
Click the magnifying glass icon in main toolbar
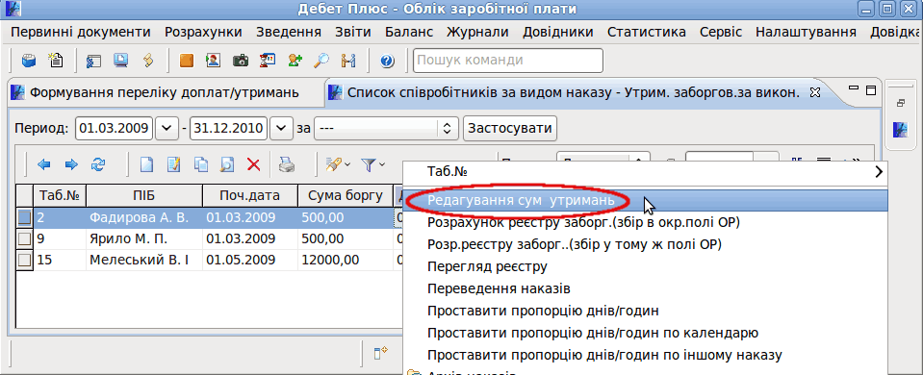(x=321, y=60)
